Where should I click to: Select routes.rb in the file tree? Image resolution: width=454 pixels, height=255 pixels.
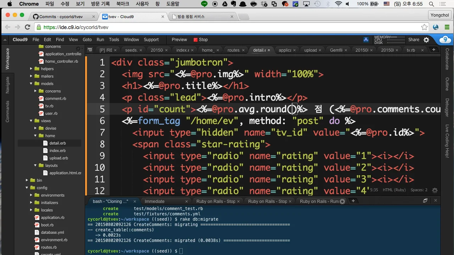(49, 247)
